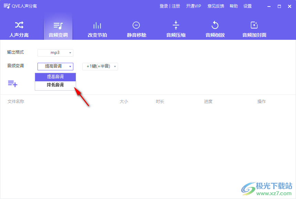296x199 pixels.
Task: Select the 音频倒放 audio reverse tool
Action: click(x=215, y=28)
